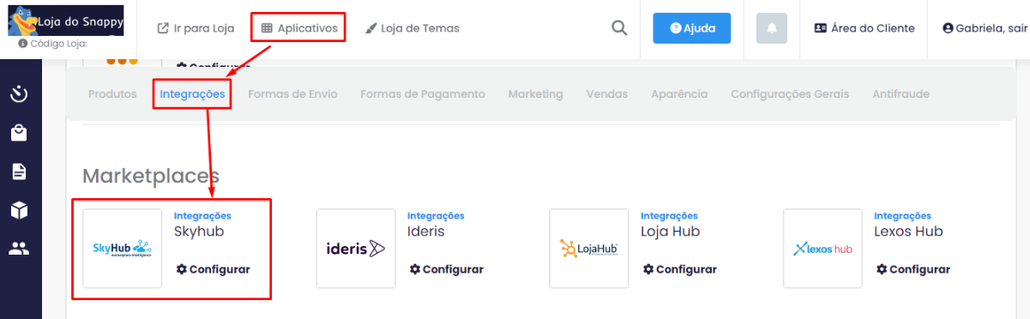1030x319 pixels.
Task: Switch to the Integrações tab
Action: pos(192,94)
